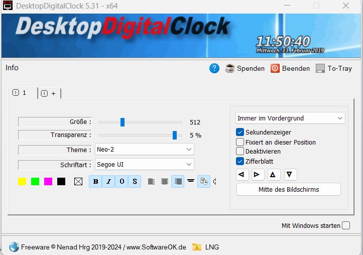Move clock up with the arrow button
Screen dimensions: 363x255
point(274,175)
